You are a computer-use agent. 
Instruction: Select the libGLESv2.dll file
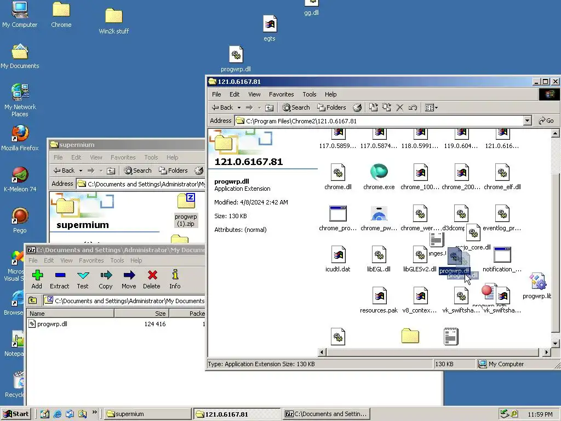[x=420, y=259]
